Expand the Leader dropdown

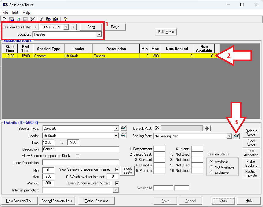tap(116, 136)
